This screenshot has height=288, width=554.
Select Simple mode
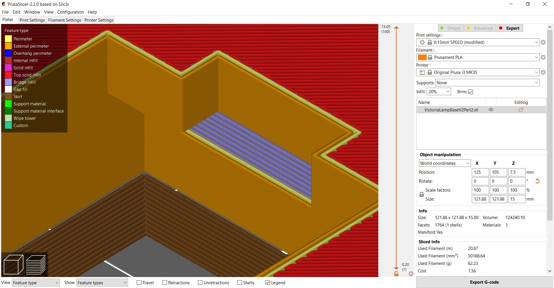coord(451,28)
